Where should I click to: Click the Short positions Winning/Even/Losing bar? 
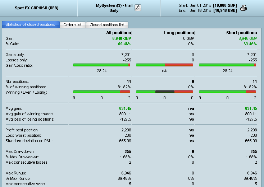point(227,92)
